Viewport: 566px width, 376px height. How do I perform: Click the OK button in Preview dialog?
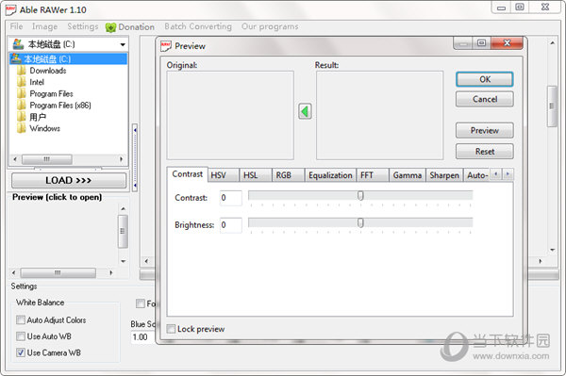pos(485,79)
